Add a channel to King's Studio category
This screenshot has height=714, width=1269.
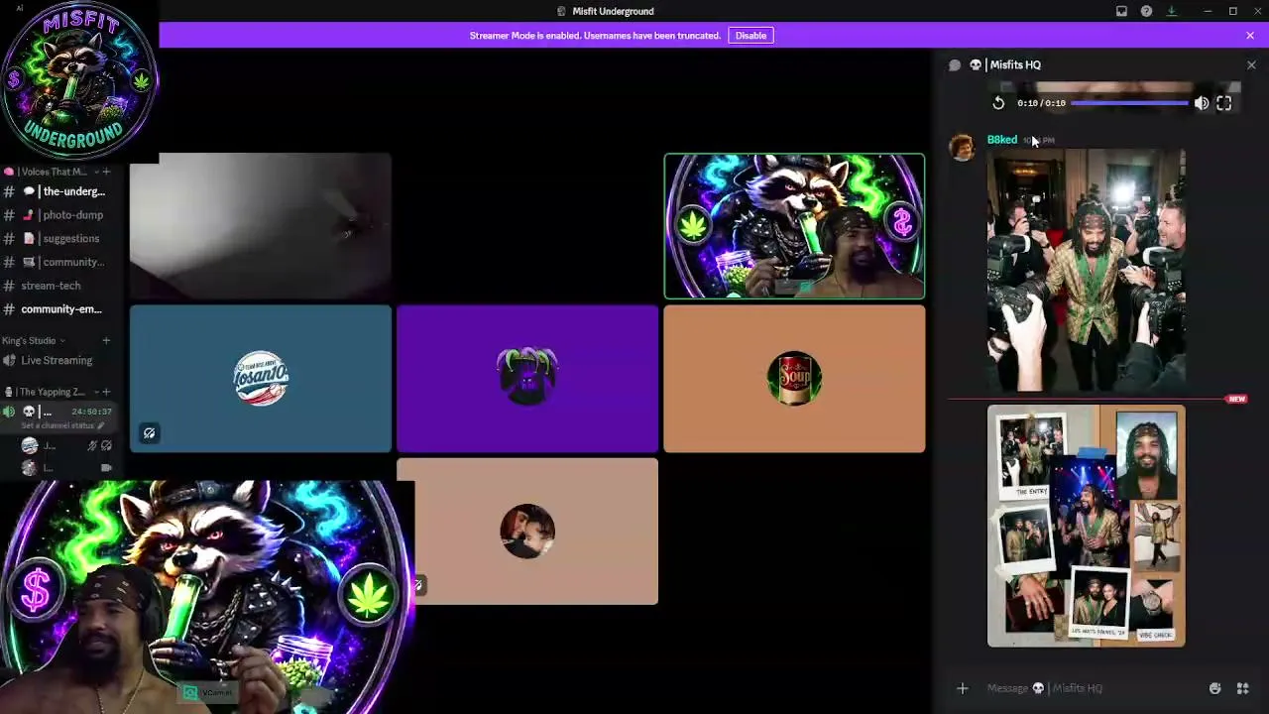click(106, 341)
